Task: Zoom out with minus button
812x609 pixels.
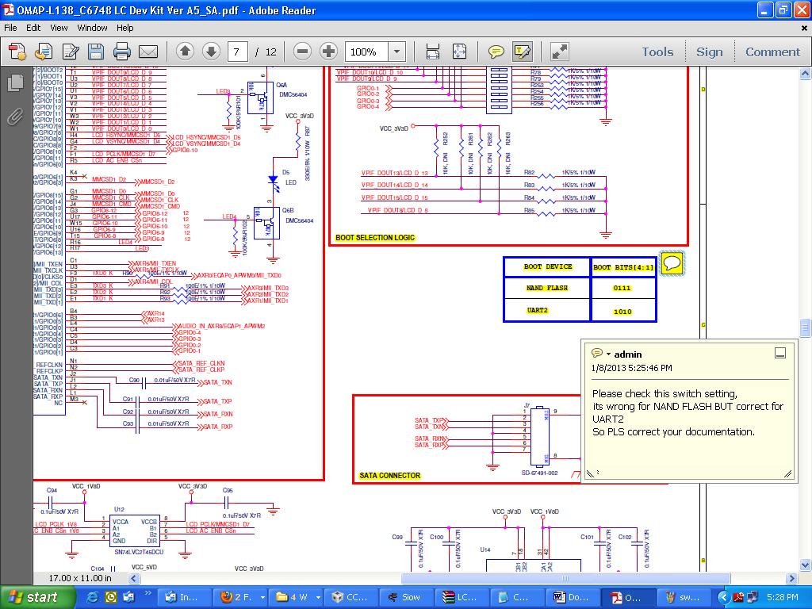Action: 302,52
